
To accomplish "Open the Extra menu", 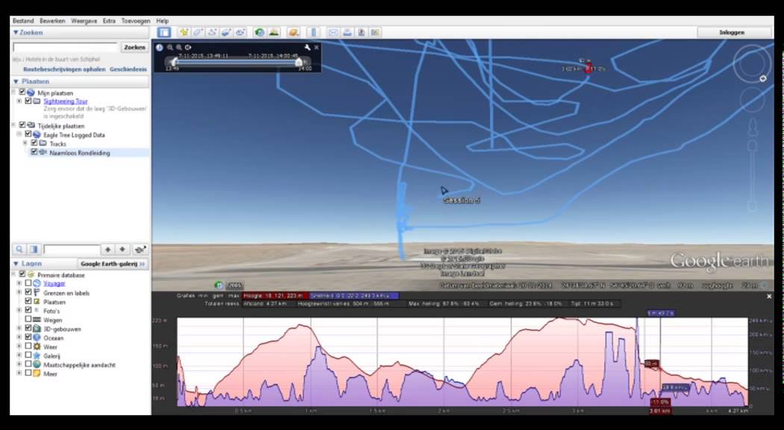I will click(109, 21).
